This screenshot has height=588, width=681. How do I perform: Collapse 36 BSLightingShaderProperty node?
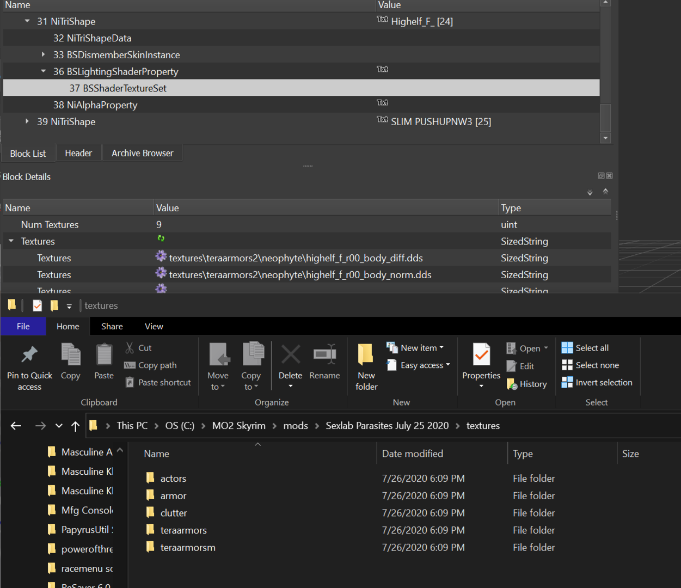point(43,71)
